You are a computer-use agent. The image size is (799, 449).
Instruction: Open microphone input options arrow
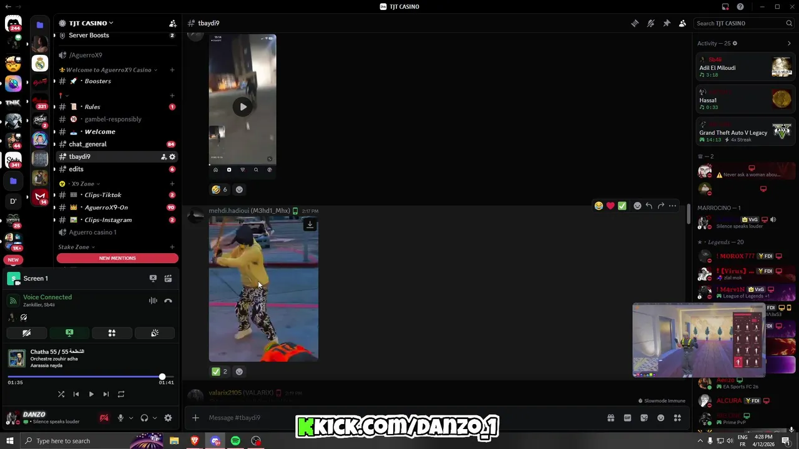coord(130,418)
